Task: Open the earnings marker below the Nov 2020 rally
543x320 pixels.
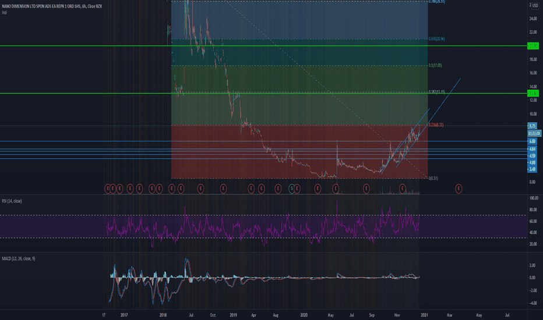Action: [x=402, y=189]
